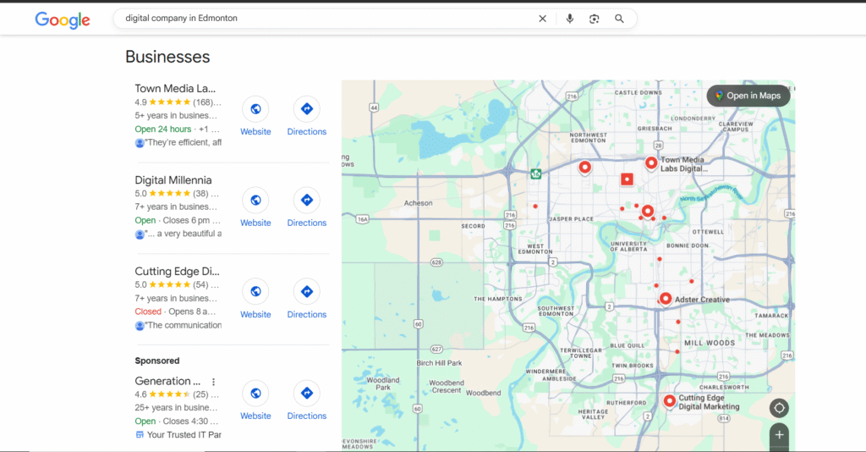Screen dimensions: 866x452
Task: Select Town Media Labs Digital map pin
Action: pos(651,163)
